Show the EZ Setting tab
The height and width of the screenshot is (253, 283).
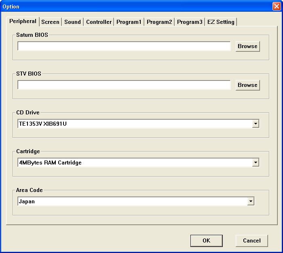(x=221, y=22)
